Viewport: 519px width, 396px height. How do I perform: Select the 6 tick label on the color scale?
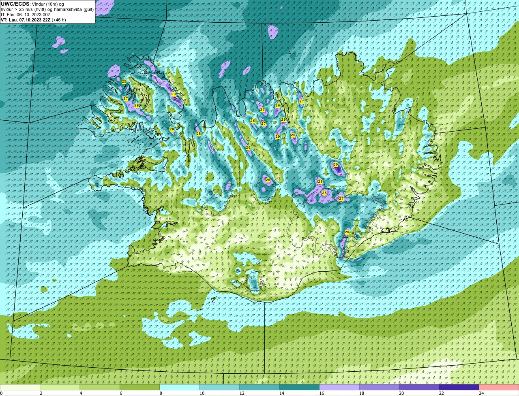(x=121, y=393)
